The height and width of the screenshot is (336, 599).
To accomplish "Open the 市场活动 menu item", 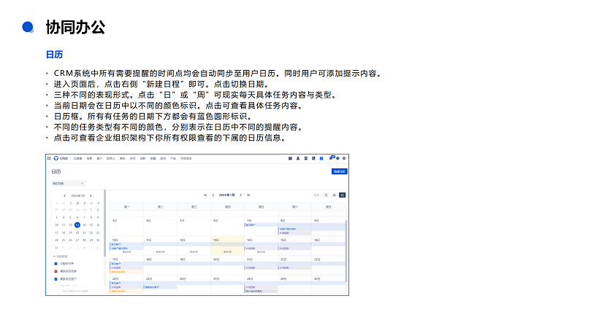I will 186,158.
